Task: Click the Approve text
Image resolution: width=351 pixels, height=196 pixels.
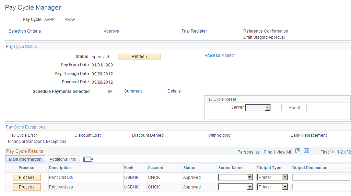Action: [111, 31]
